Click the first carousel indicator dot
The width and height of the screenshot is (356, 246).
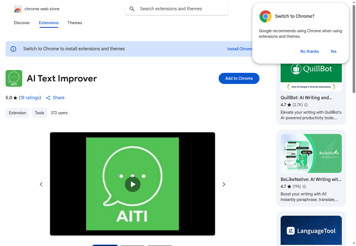[x=105, y=245]
